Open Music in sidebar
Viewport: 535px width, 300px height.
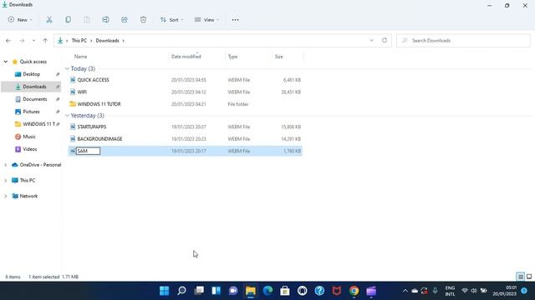[29, 137]
